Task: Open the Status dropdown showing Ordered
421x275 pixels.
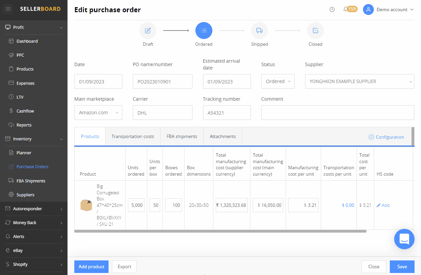Action: [278, 81]
